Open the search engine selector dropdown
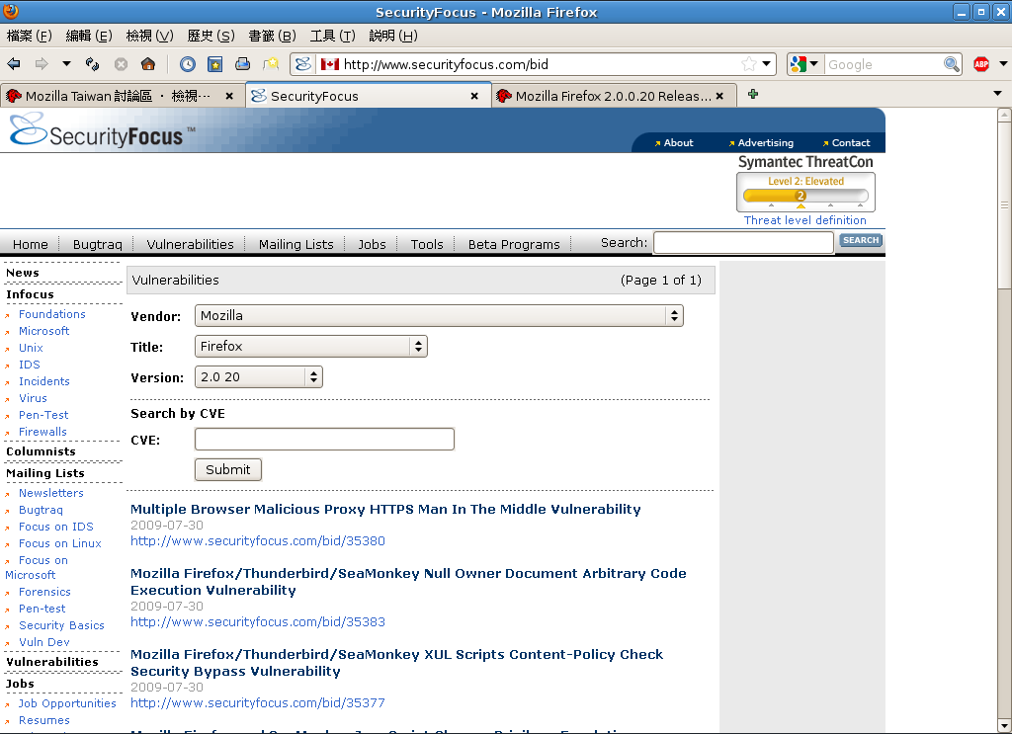 804,64
